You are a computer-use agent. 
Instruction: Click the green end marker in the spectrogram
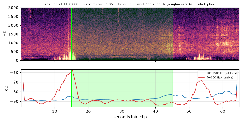pyautogui.click(x=172, y=34)
